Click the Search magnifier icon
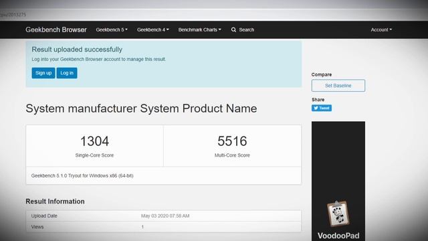 coord(233,29)
